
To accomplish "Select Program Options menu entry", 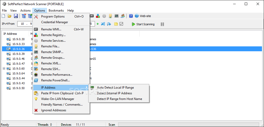I will tap(61, 16).
